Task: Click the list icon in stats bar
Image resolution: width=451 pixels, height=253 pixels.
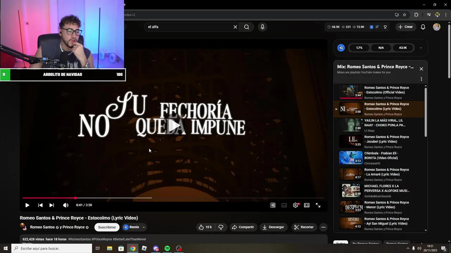Action: click(x=377, y=27)
